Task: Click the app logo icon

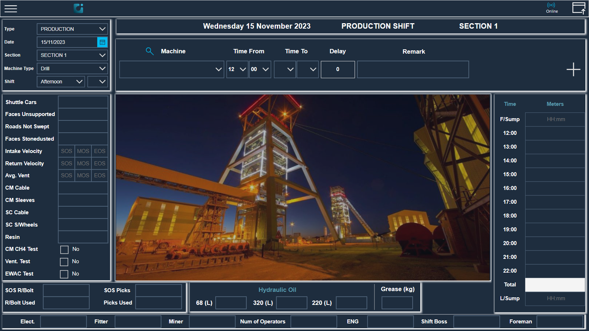Action: pos(78,8)
